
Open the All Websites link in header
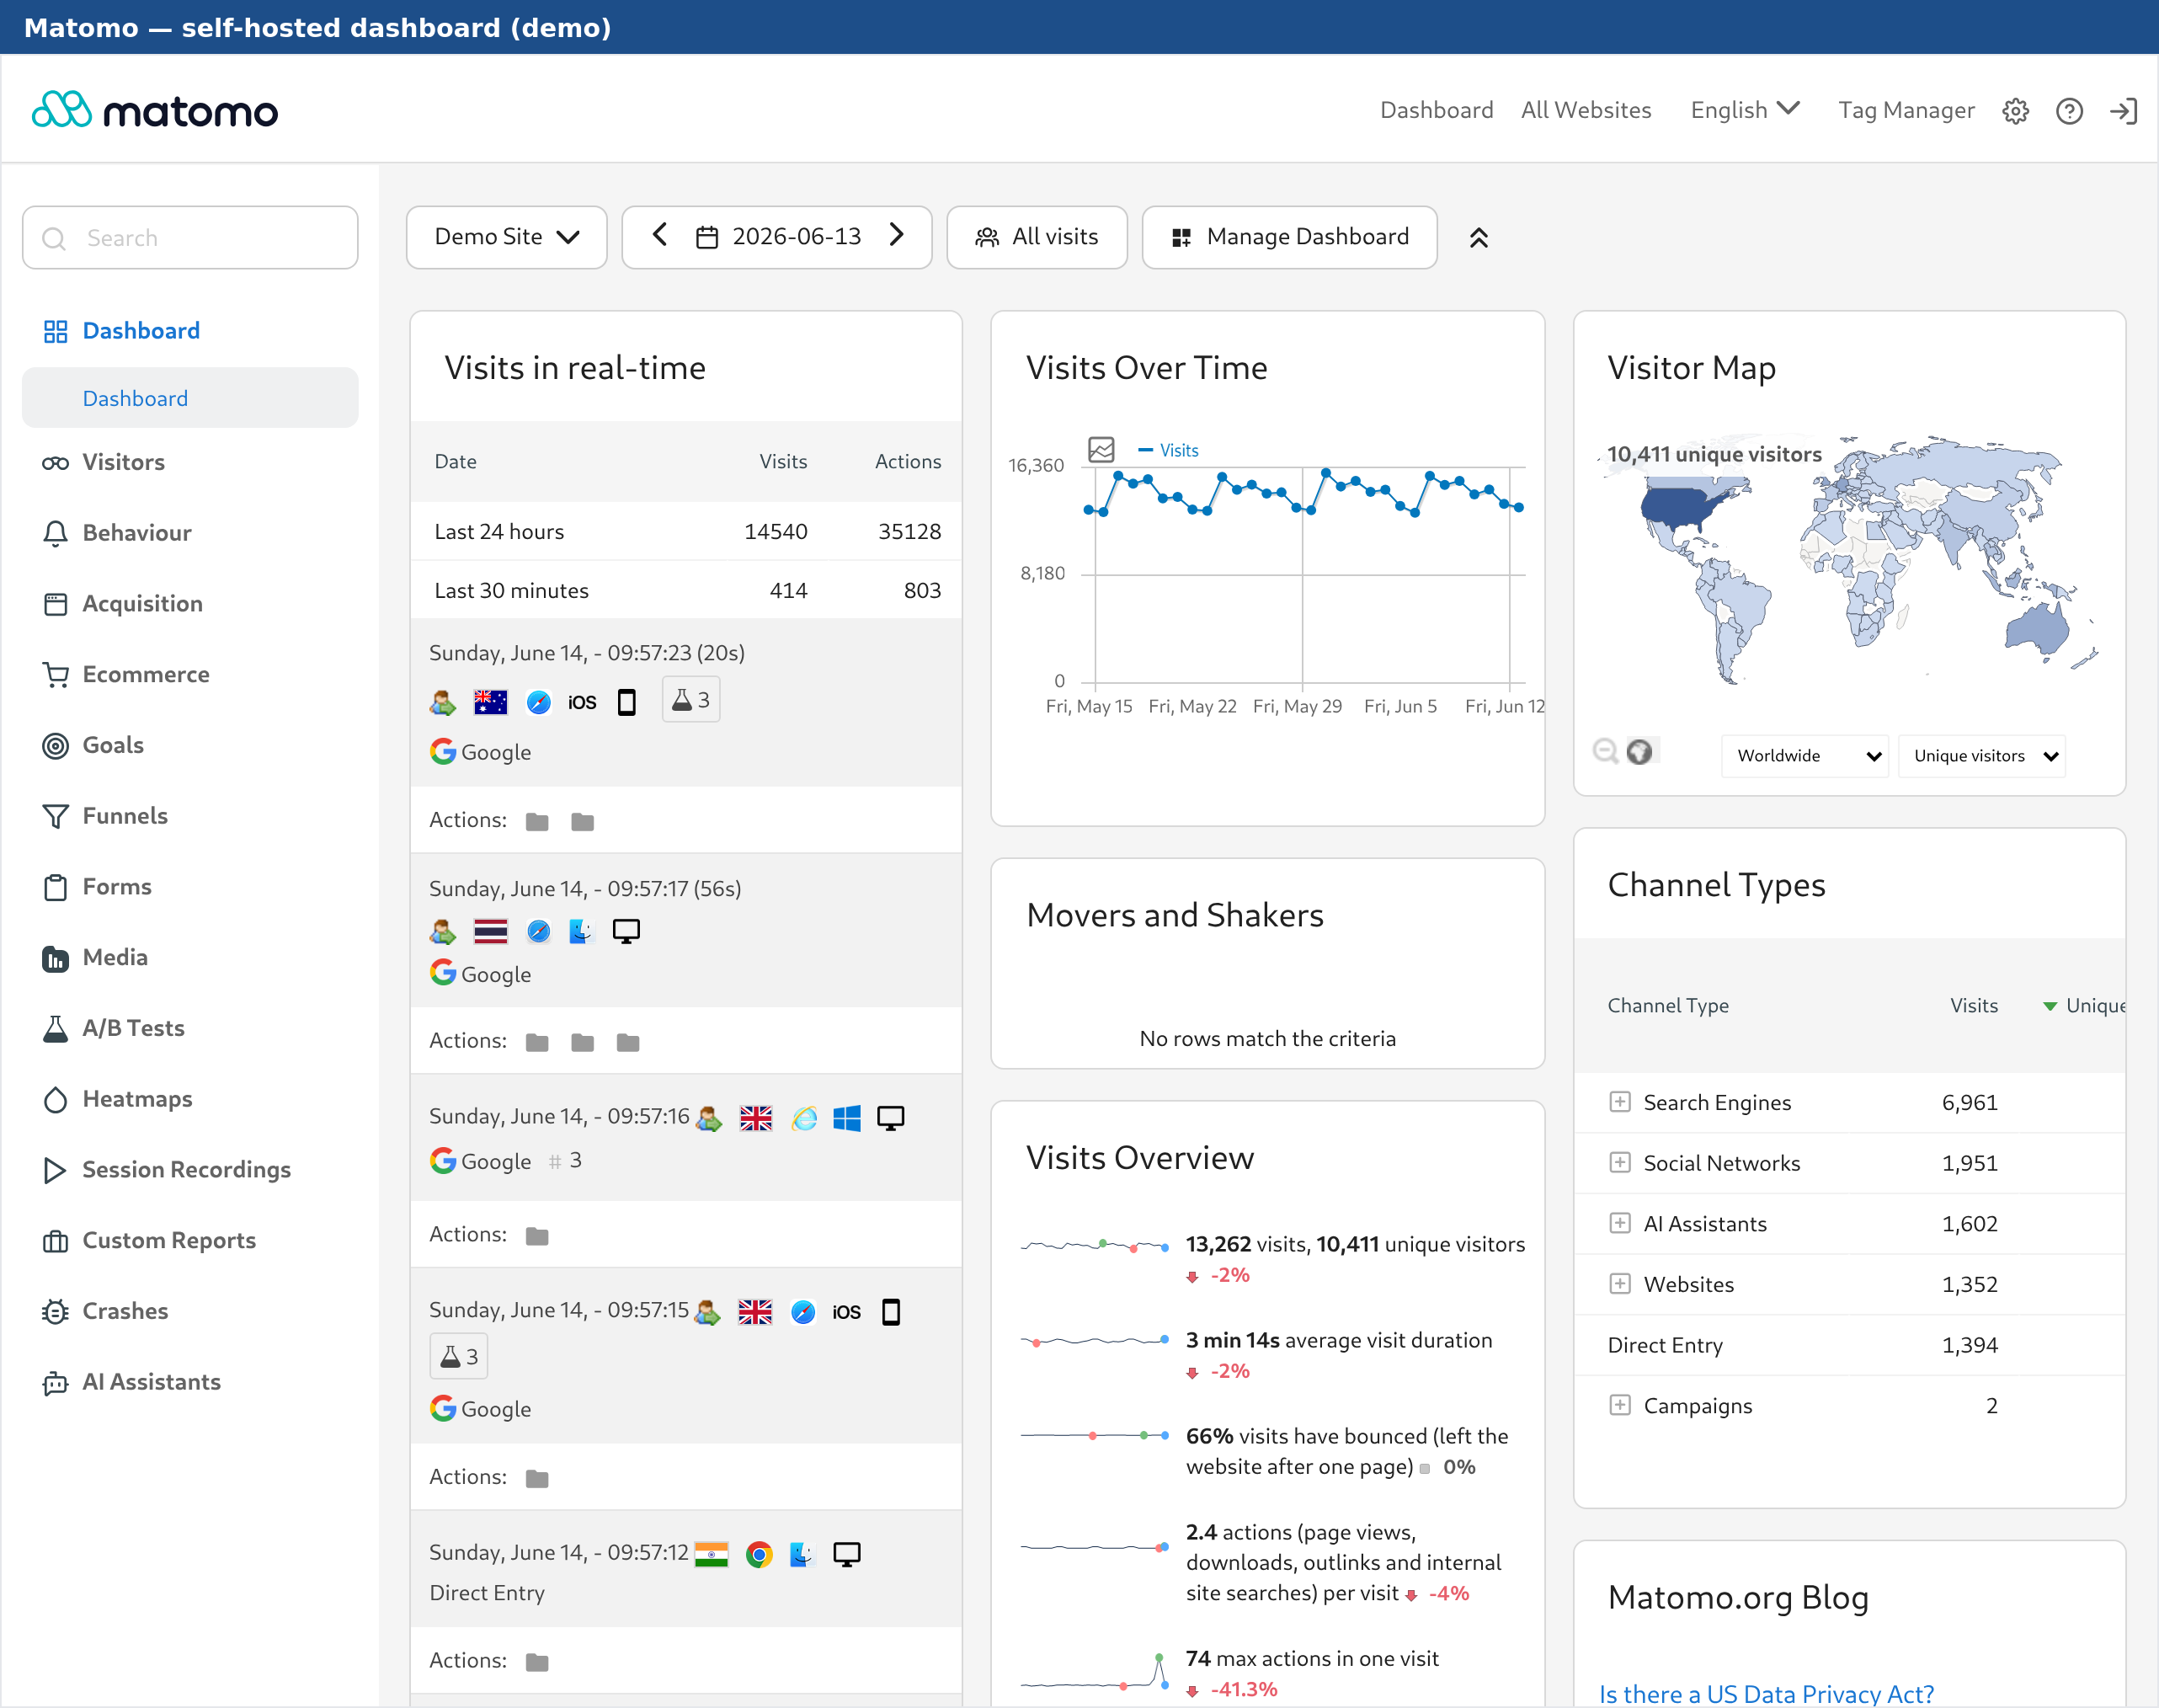(x=1586, y=110)
